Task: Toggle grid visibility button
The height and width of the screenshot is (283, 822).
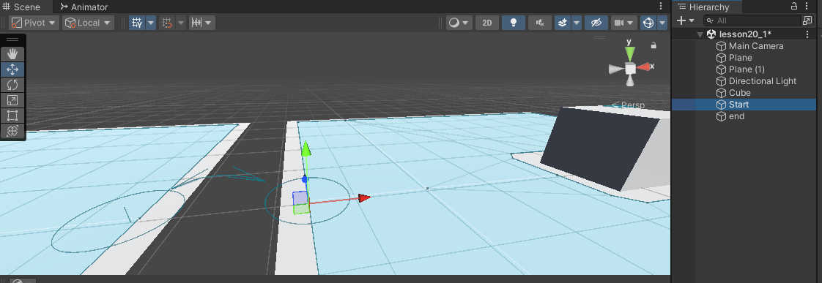Action: click(137, 23)
